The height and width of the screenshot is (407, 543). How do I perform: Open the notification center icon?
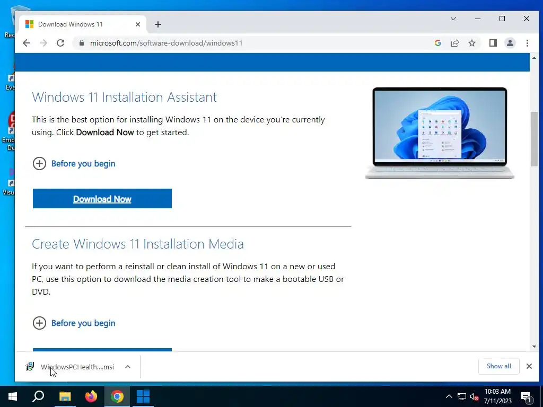pyautogui.click(x=526, y=397)
